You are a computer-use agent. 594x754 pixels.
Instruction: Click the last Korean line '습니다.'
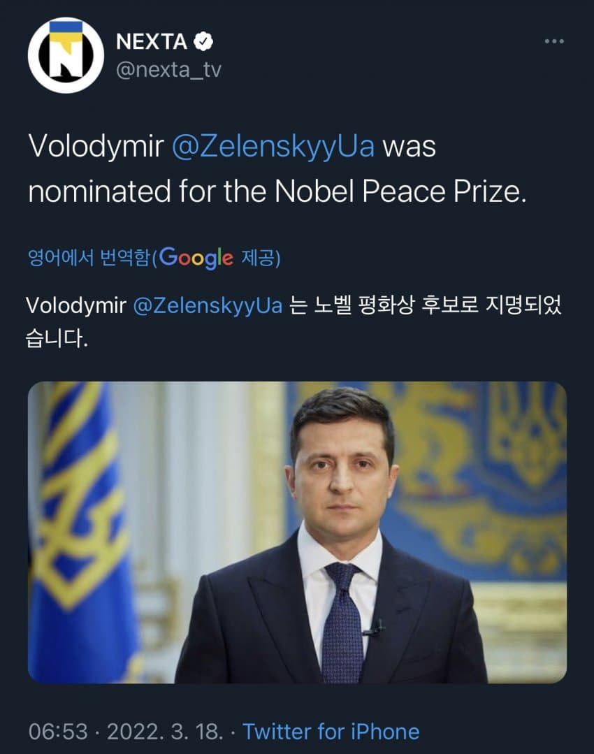[57, 340]
